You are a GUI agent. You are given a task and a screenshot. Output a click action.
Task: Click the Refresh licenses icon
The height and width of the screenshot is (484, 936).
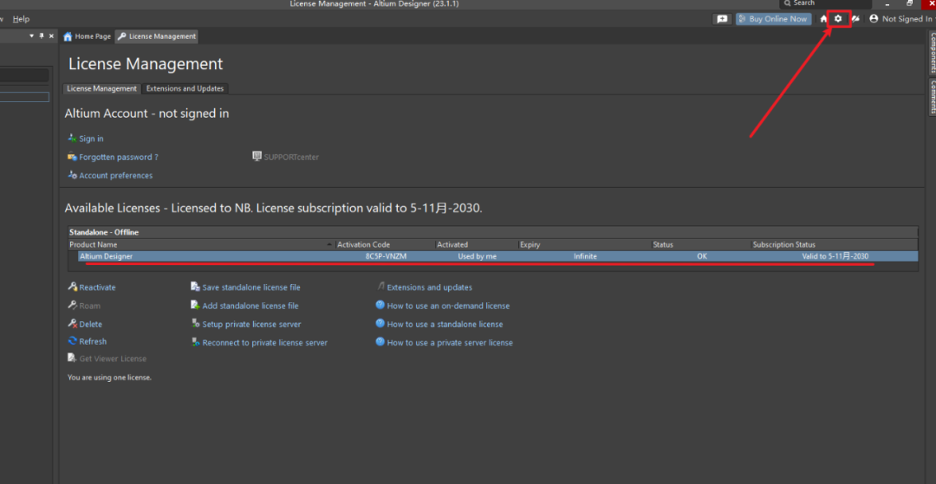point(73,342)
